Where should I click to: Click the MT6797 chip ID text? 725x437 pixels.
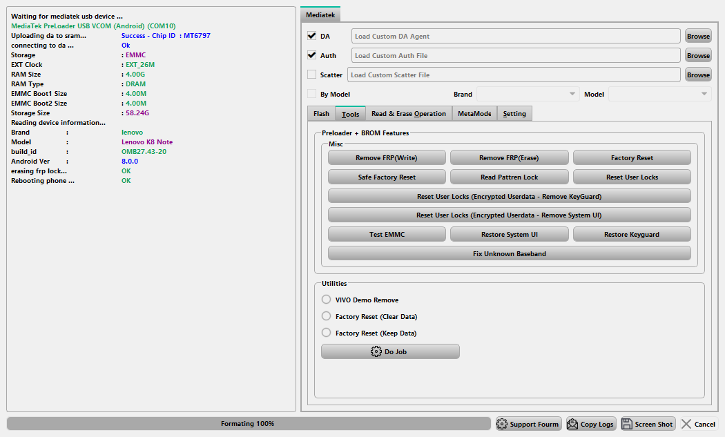pyautogui.click(x=197, y=36)
